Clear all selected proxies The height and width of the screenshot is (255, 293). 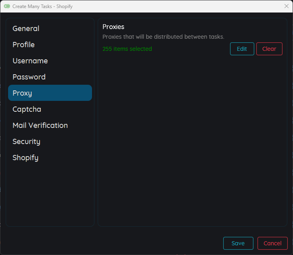point(269,49)
